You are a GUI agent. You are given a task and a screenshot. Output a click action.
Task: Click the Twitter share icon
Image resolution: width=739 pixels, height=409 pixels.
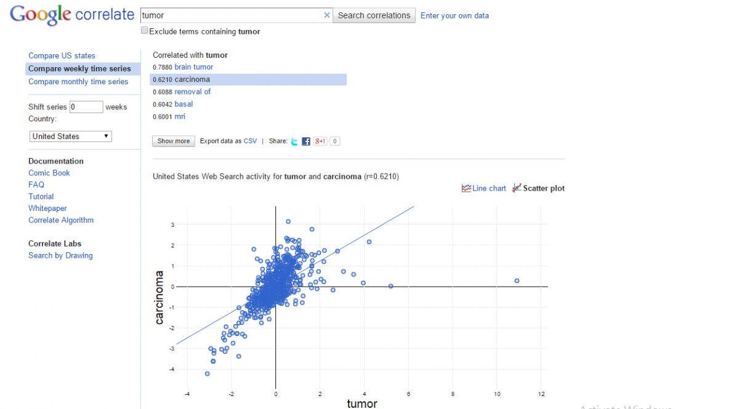tap(294, 141)
